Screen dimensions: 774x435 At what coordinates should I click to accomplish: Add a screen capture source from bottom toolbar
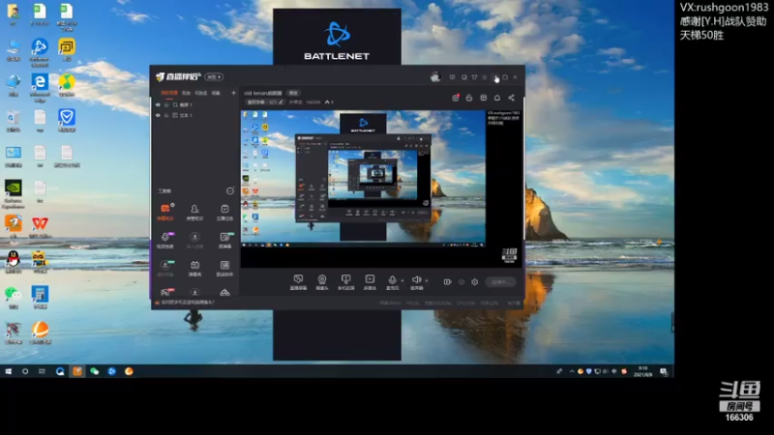pos(298,282)
